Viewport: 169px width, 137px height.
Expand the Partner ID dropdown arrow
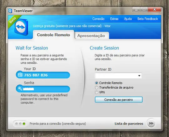139,76
